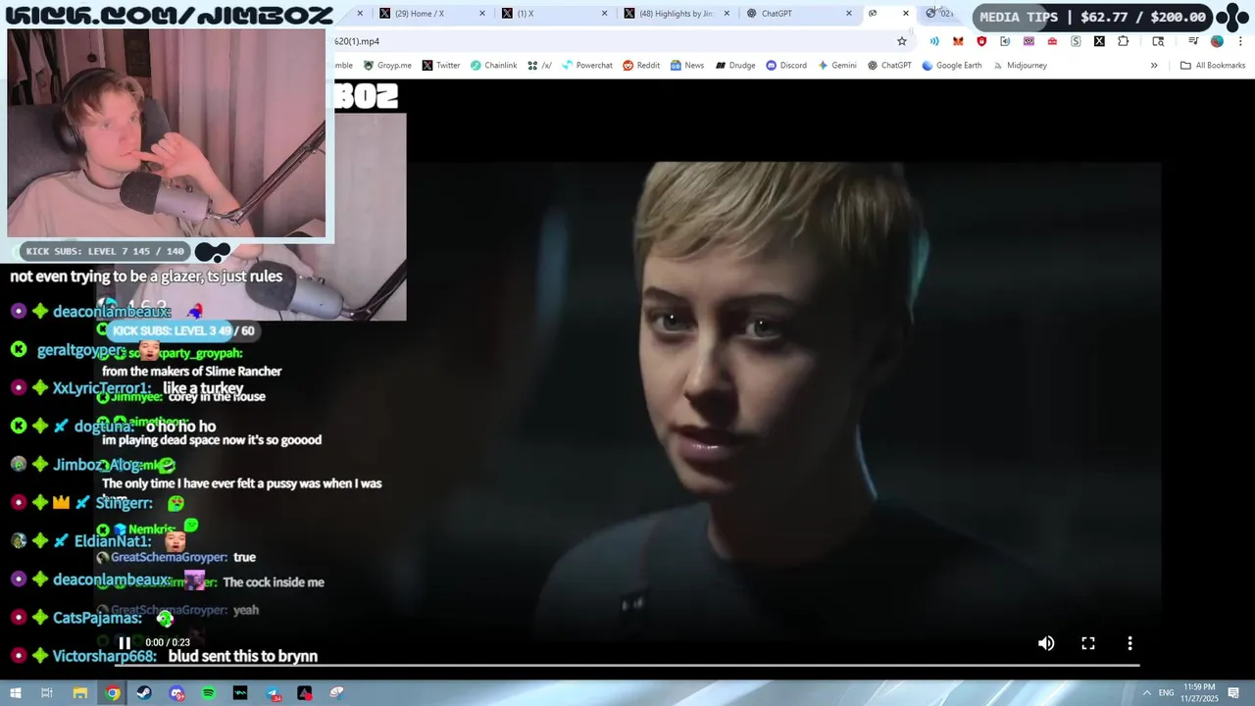Image resolution: width=1255 pixels, height=706 pixels.
Task: Open File Explorer from the taskbar
Action: [x=80, y=693]
